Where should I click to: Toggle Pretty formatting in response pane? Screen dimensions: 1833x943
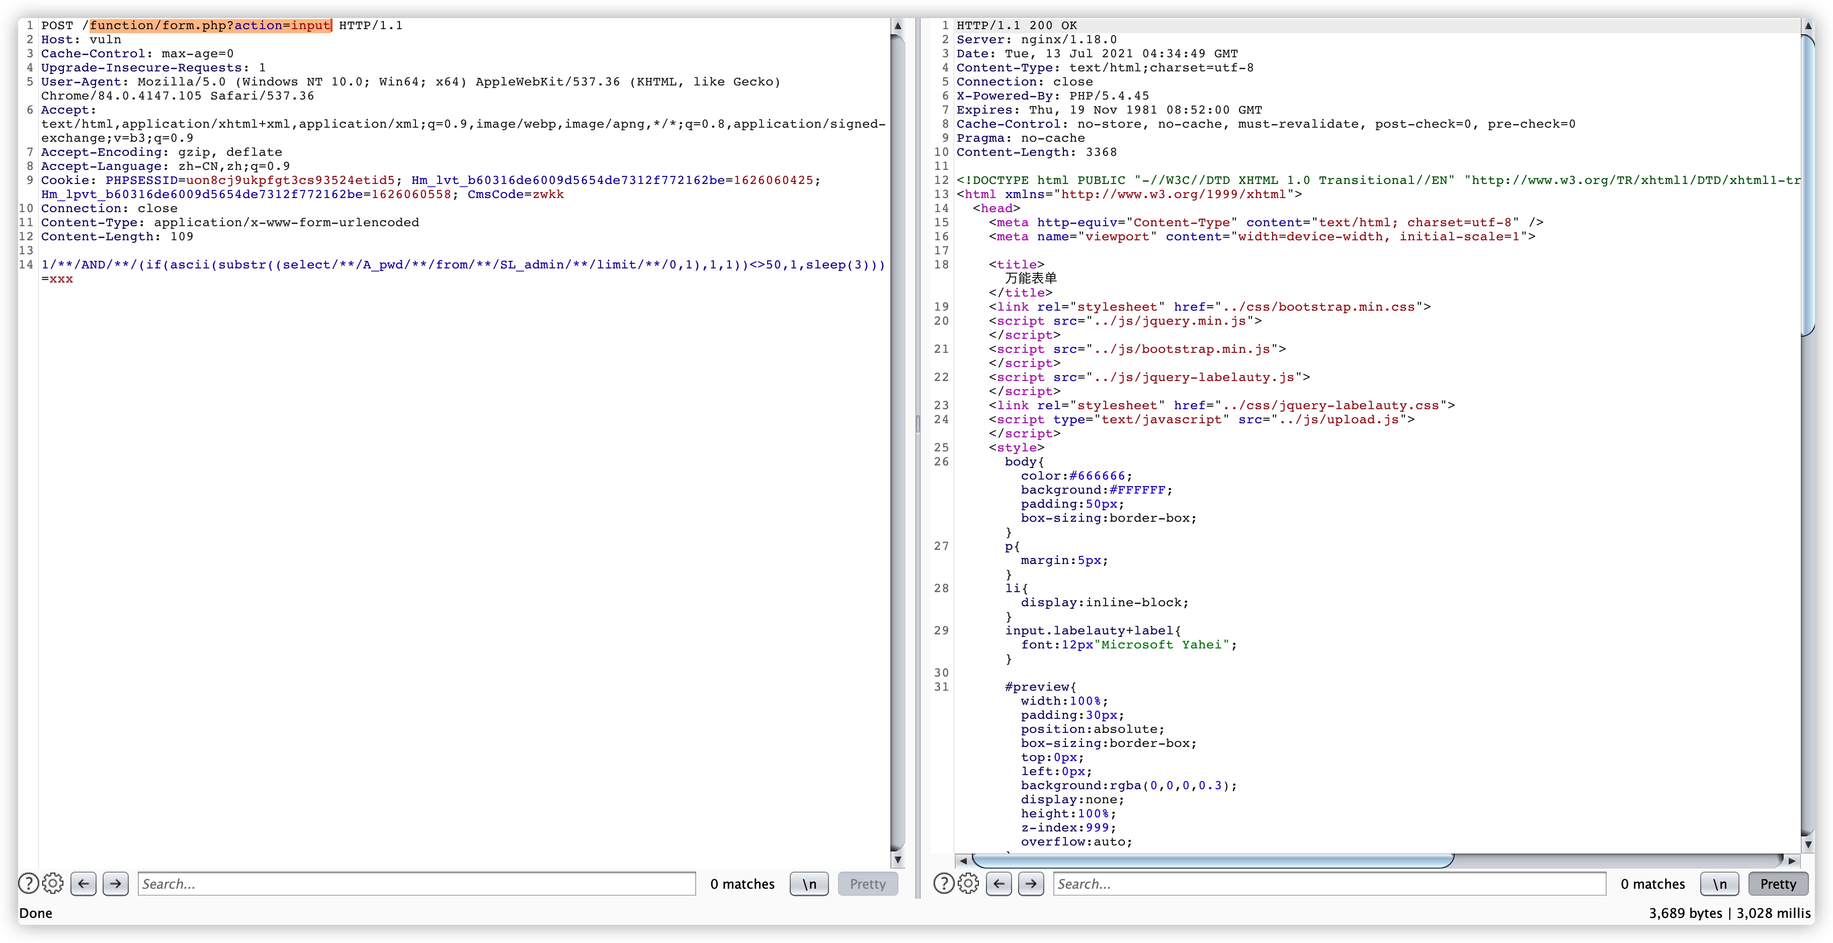[x=1778, y=883]
